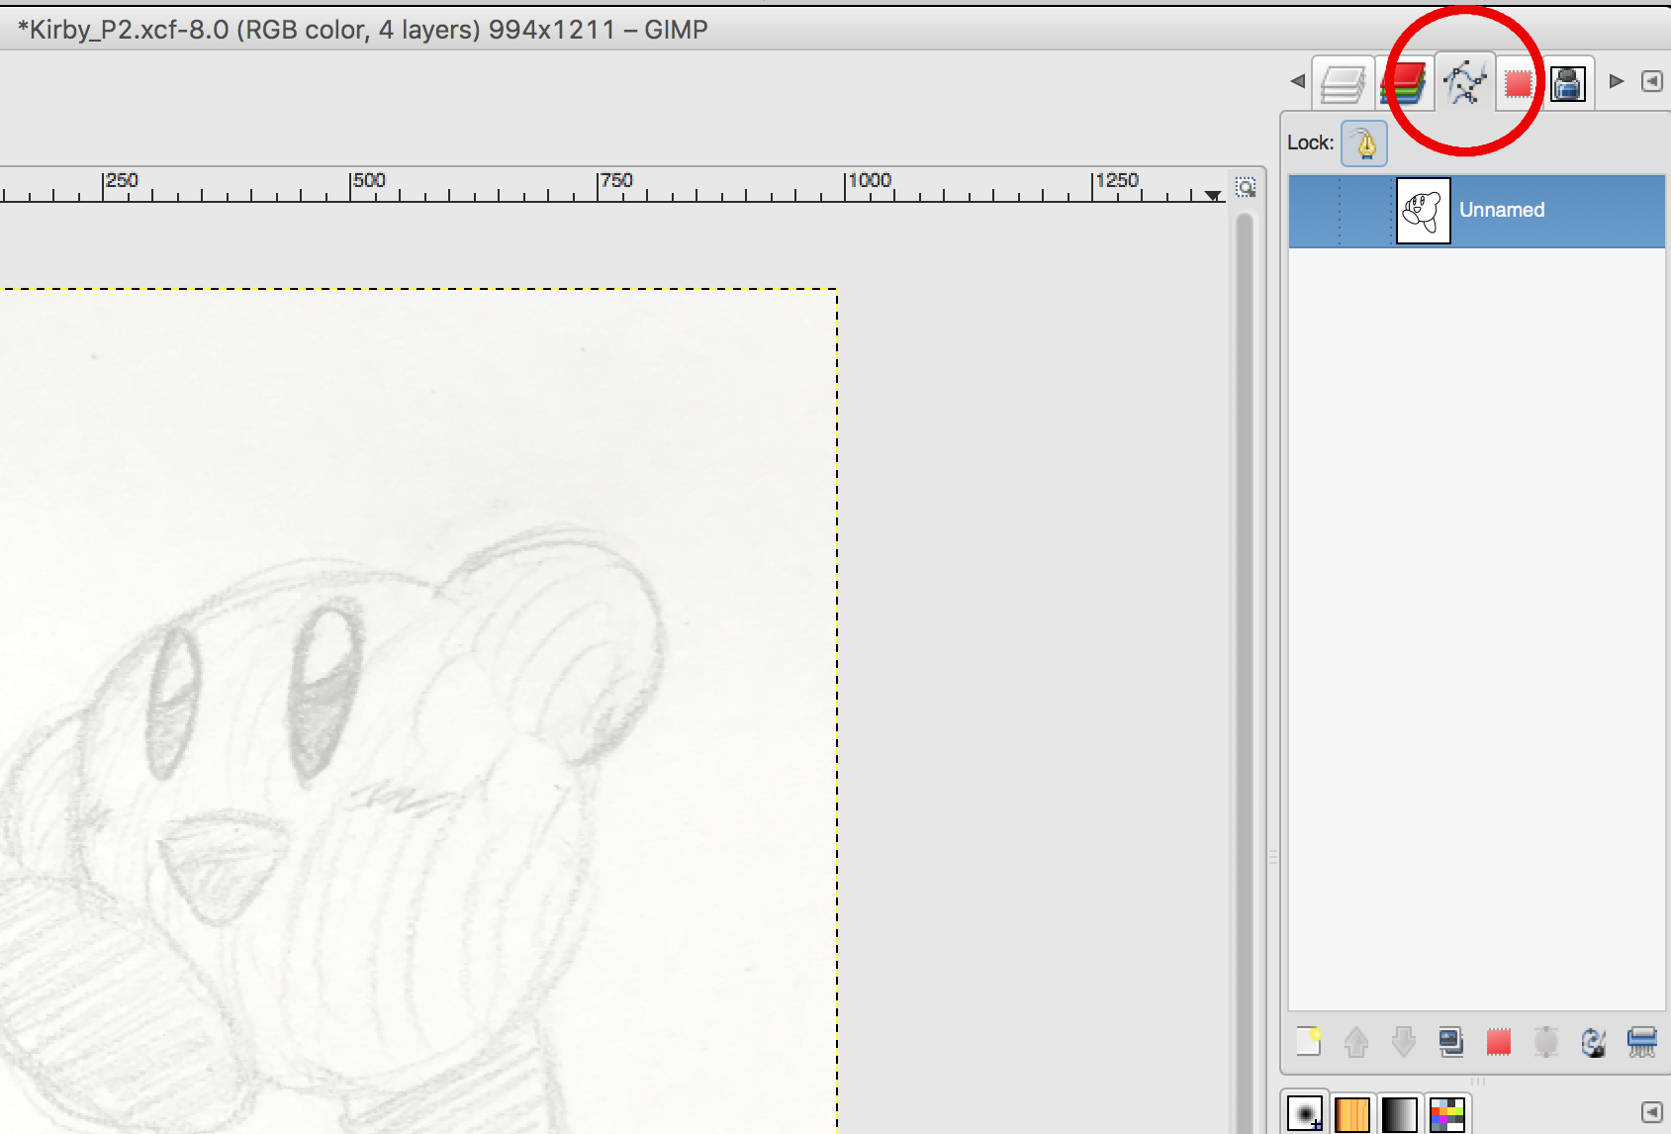Toggle zoom image when window resizes button
Screen dimensions: 1671x1134
[1246, 187]
